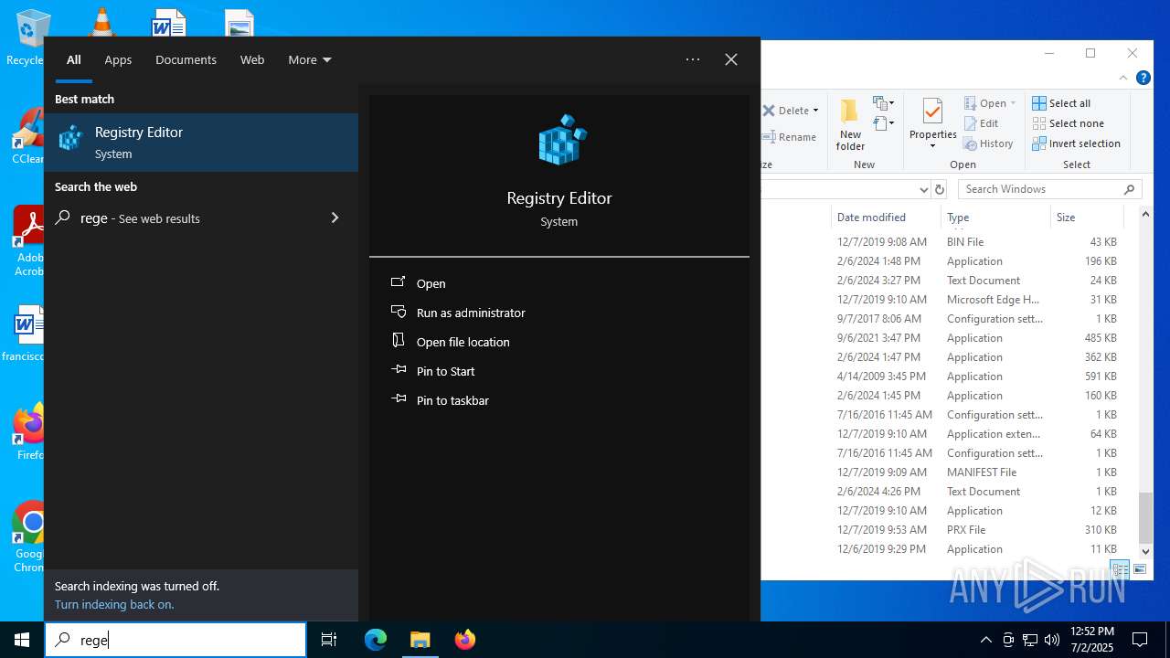Image resolution: width=1170 pixels, height=658 pixels.
Task: Open network icon in system tray
Action: 1030,640
